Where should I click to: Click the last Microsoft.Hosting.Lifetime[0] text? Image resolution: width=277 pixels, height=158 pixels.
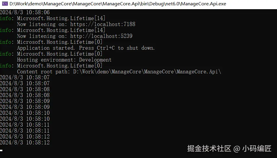[59, 66]
